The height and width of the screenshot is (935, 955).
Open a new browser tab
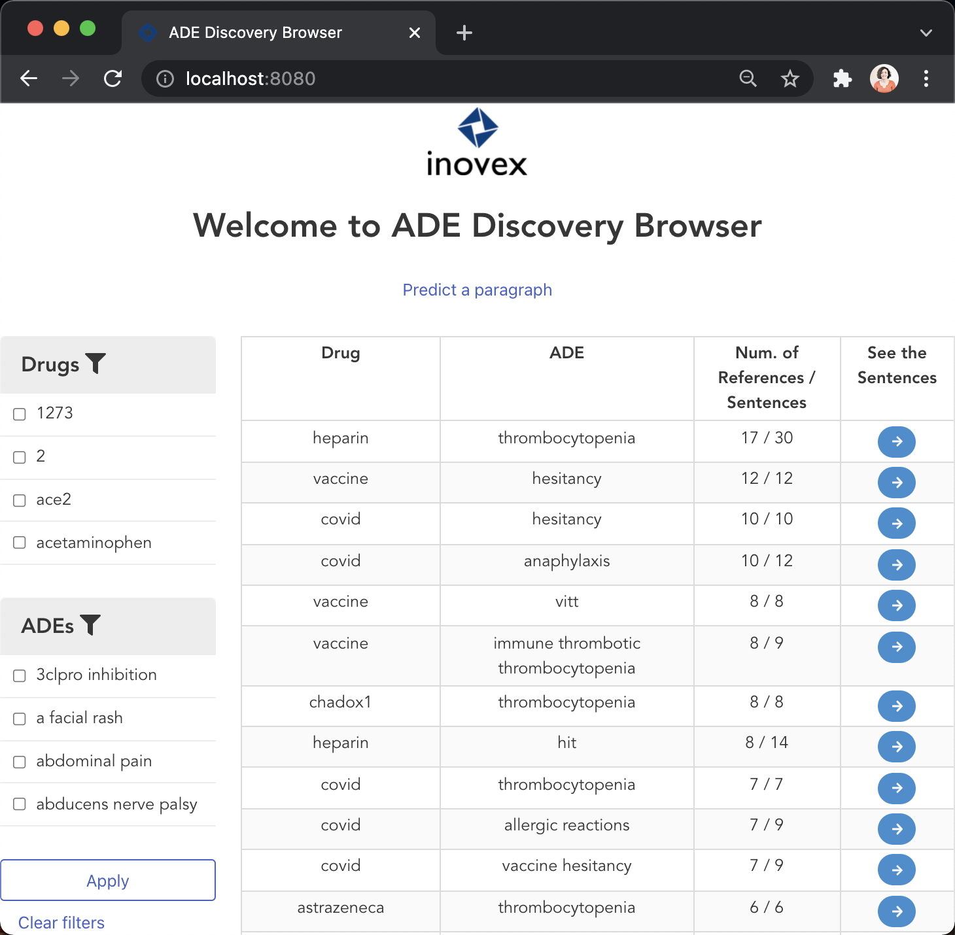tap(464, 33)
